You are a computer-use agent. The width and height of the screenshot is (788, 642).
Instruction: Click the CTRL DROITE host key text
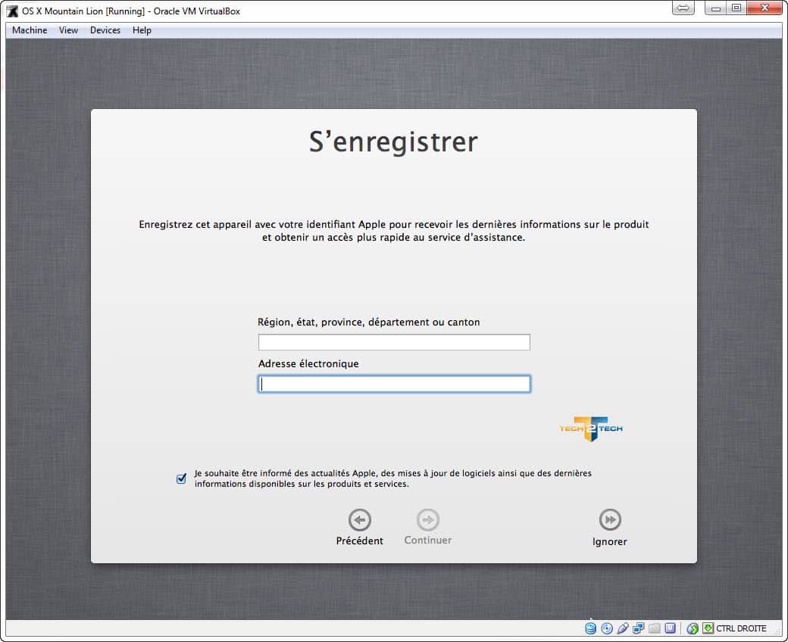(741, 628)
